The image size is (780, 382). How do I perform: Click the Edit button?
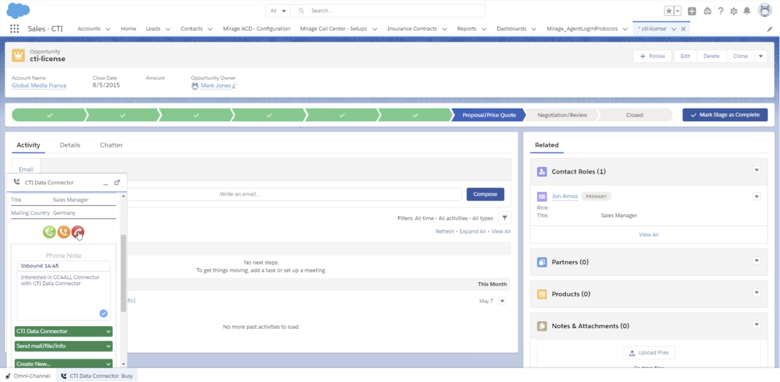pyautogui.click(x=685, y=56)
